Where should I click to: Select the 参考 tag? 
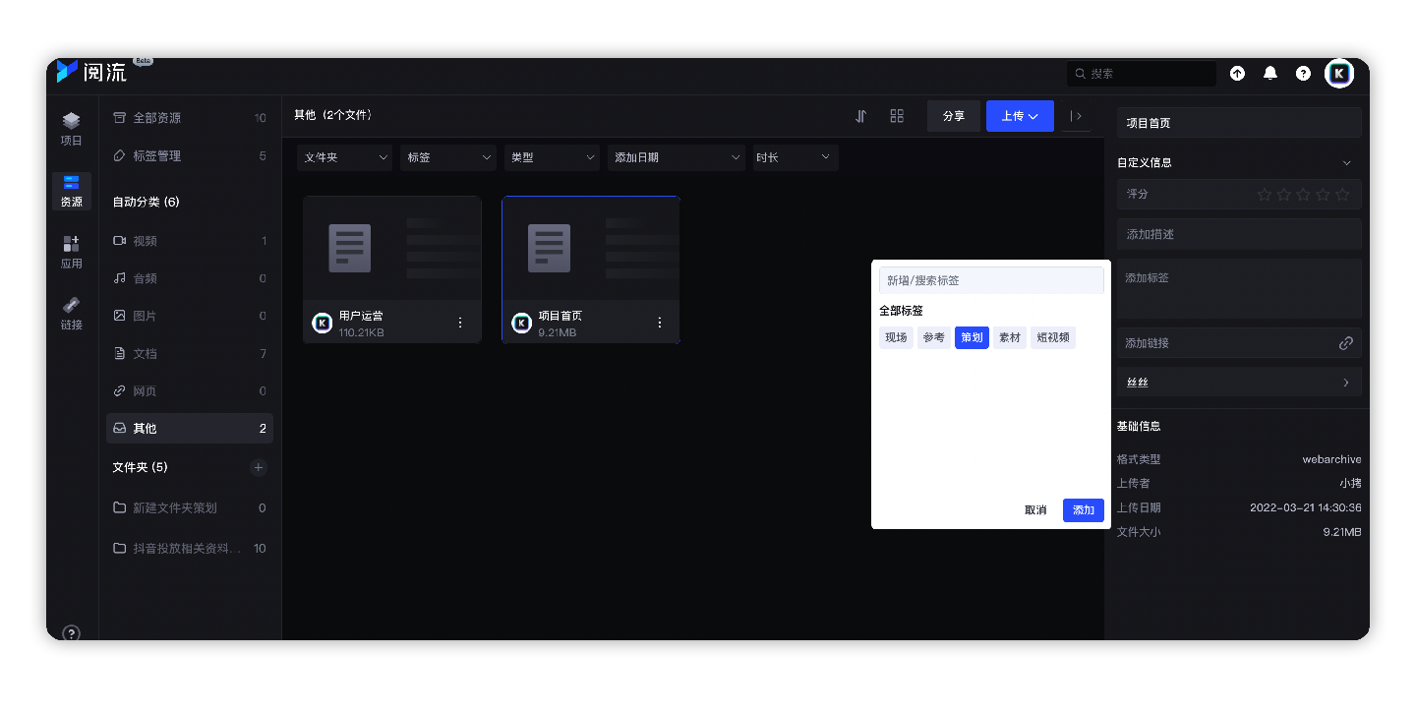pos(934,338)
